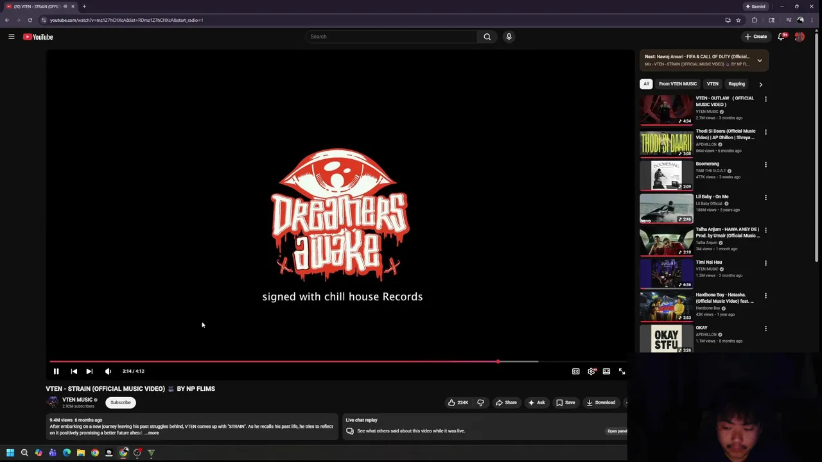This screenshot has width=822, height=462.
Task: Dislike the video
Action: tap(480, 402)
